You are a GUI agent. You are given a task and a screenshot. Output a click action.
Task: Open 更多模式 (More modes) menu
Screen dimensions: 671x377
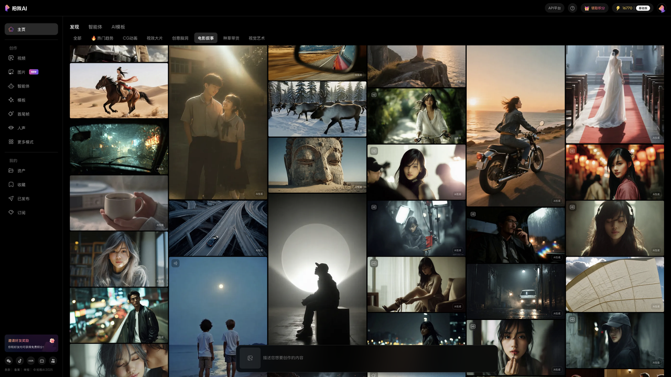(25, 142)
